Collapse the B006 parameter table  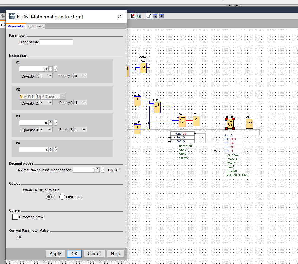click(230, 131)
